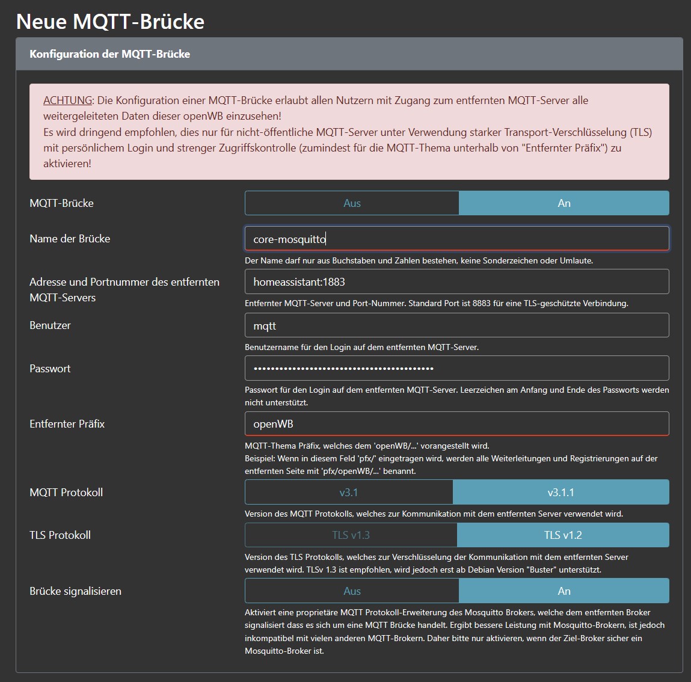Choose the TLS v1.2 option
The image size is (691, 682).
click(x=563, y=535)
